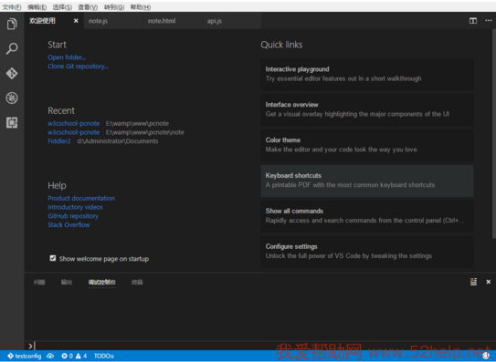Open the 帮助(H) menu
496x362 pixels.
click(x=141, y=7)
